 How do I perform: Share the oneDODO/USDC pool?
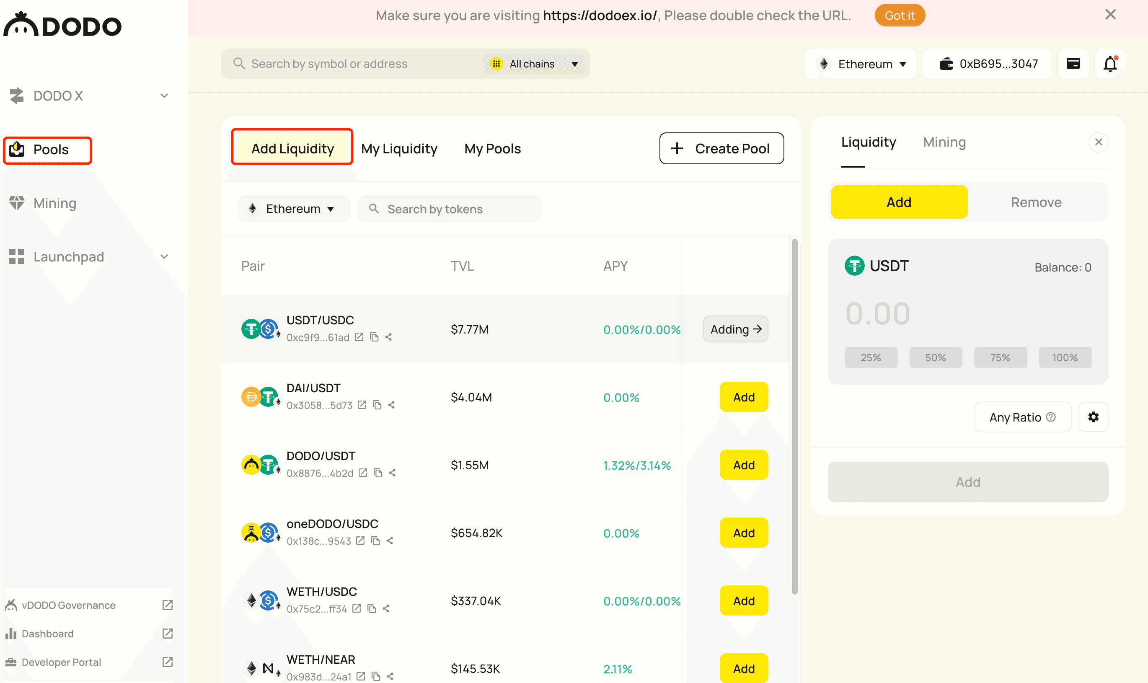click(x=390, y=541)
